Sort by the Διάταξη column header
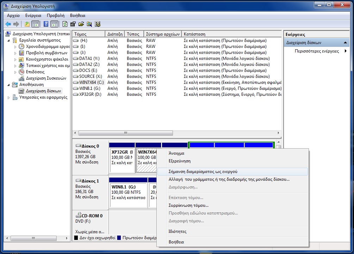Screen dimensions: 354x254 (x=115, y=34)
